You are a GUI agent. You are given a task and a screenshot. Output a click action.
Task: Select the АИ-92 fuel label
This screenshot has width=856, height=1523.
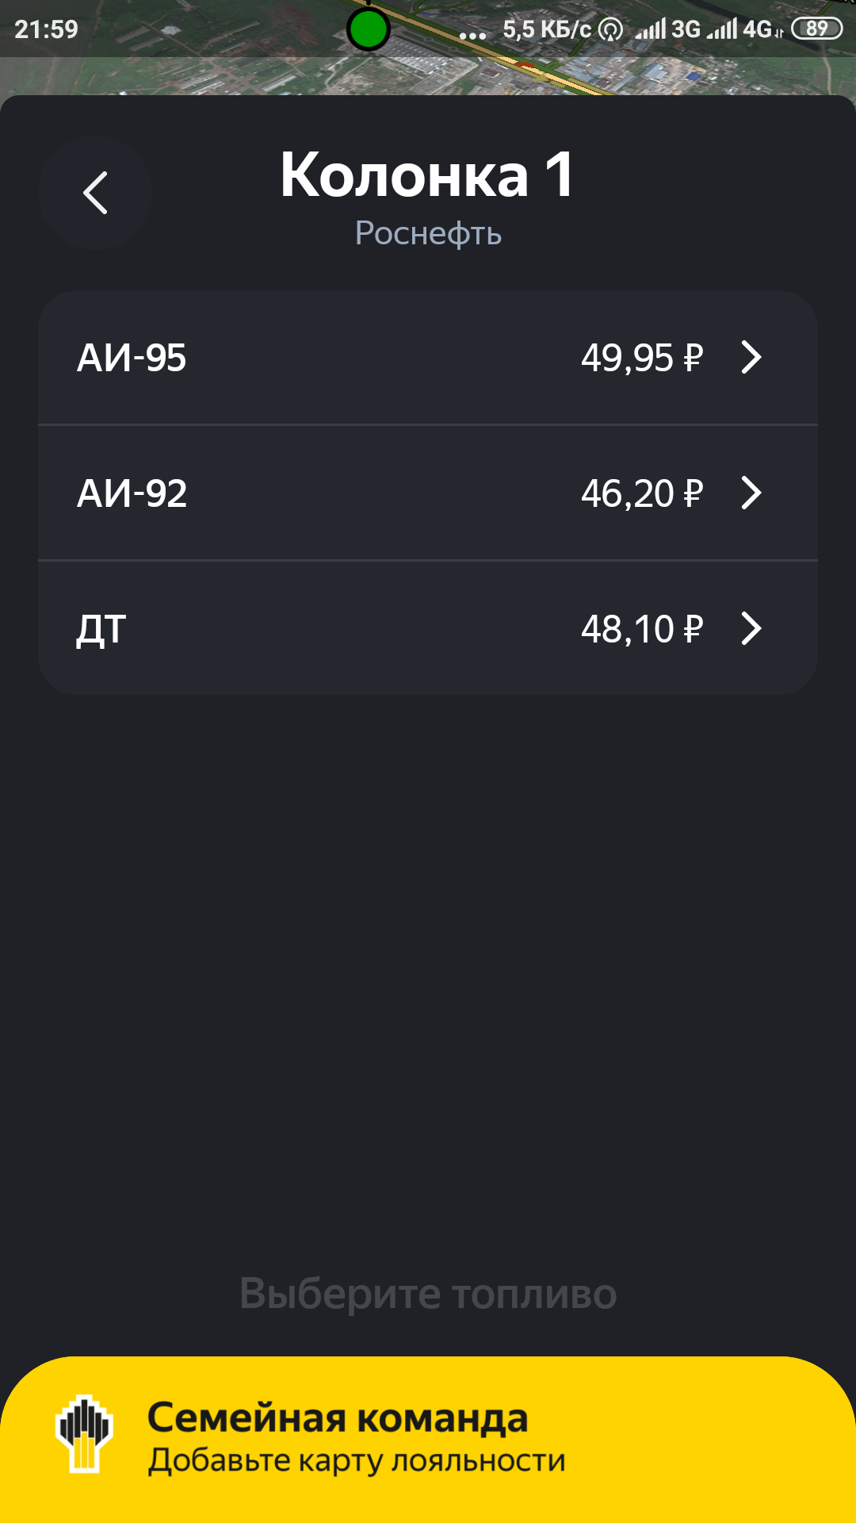[132, 493]
